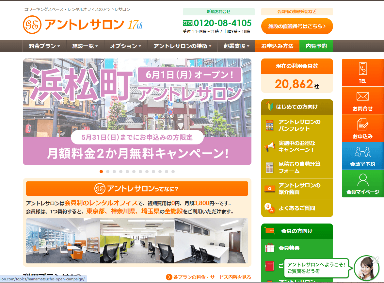Click the beginner leaf mark by はじめての方向け
This screenshot has height=283, width=384.
pyautogui.click(x=270, y=106)
